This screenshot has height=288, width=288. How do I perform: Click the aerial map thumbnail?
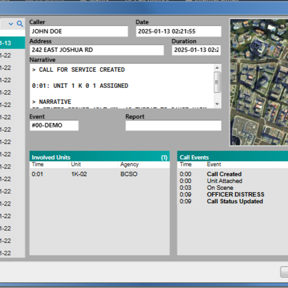259,82
